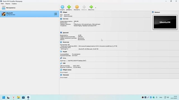Click the Аудио section header
The width and height of the screenshot is (179, 100).
tap(65, 51)
